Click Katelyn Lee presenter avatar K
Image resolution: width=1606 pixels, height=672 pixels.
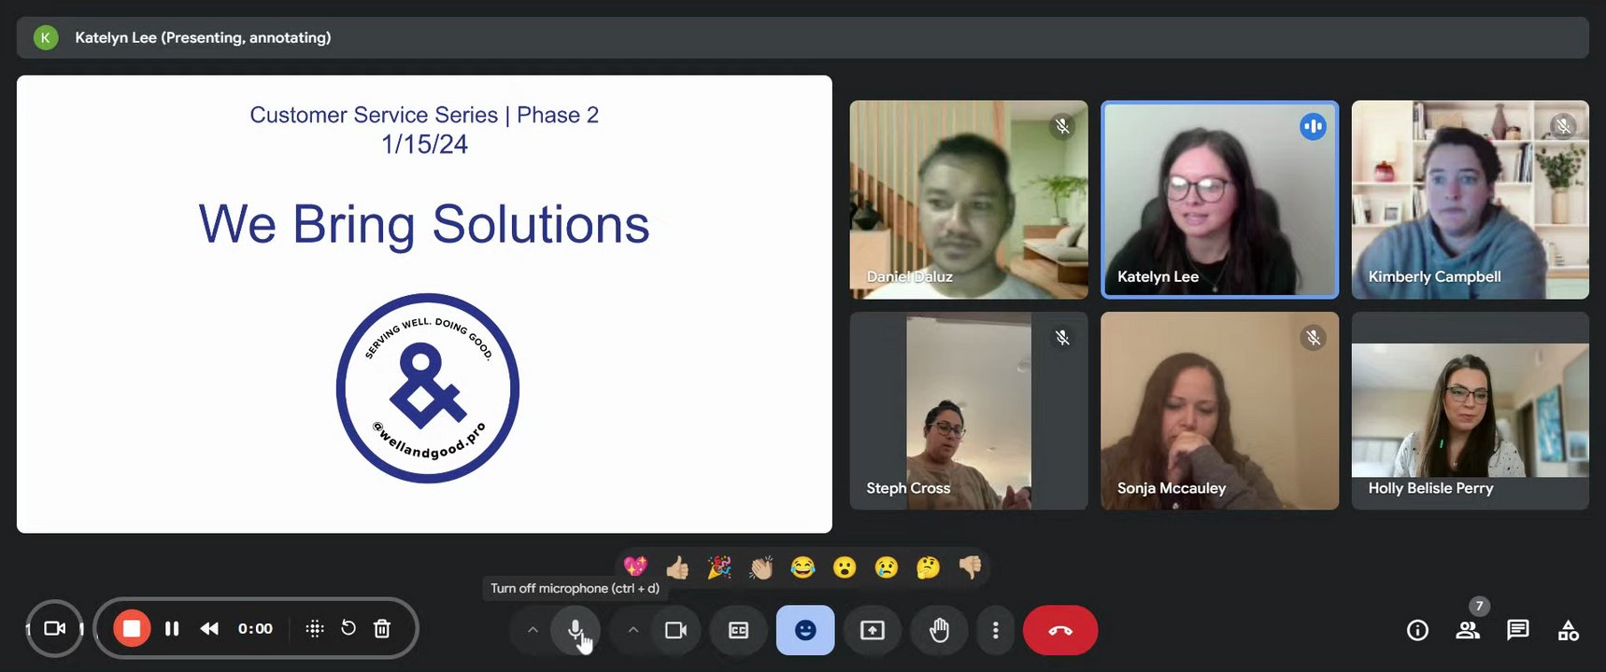point(45,37)
